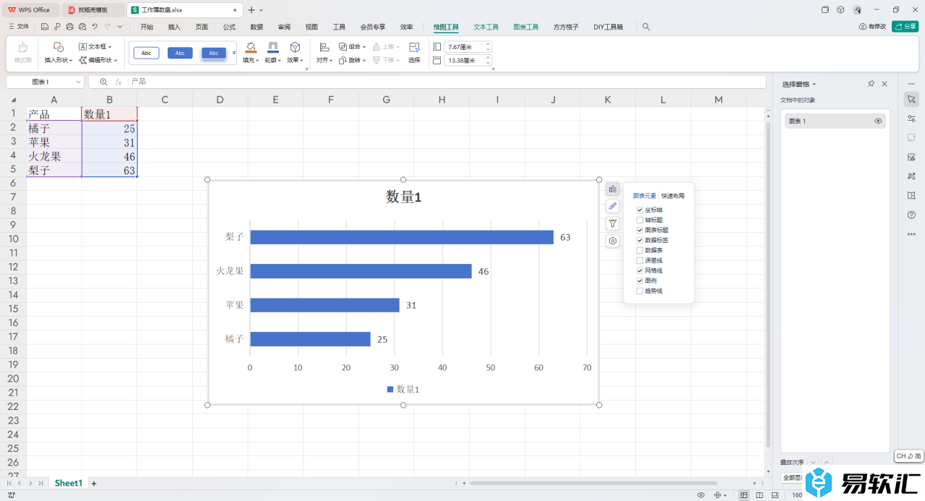
Task: Switch to normal grid view in status bar
Action: (x=744, y=495)
